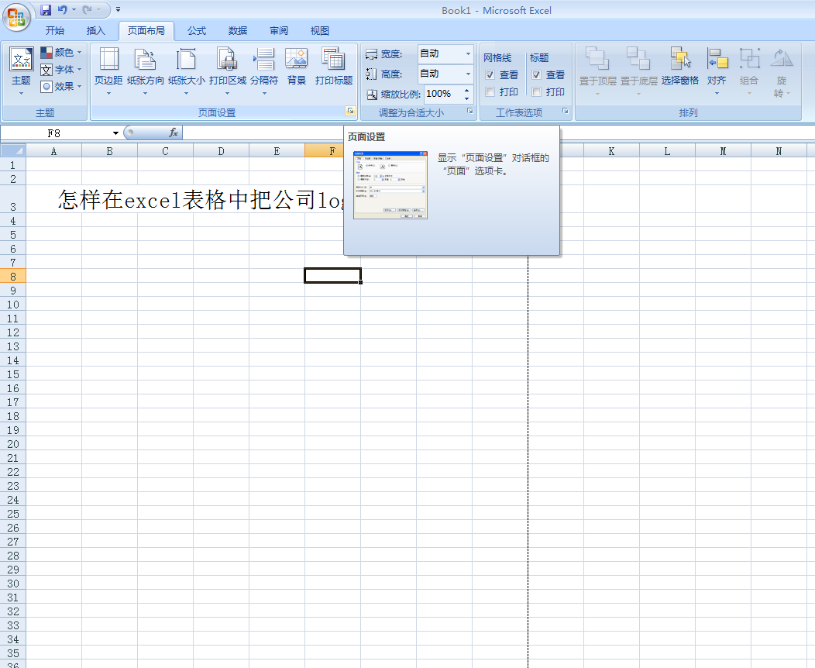This screenshot has height=668, width=815.
Task: Switch to the 公式 tab
Action: tap(197, 31)
